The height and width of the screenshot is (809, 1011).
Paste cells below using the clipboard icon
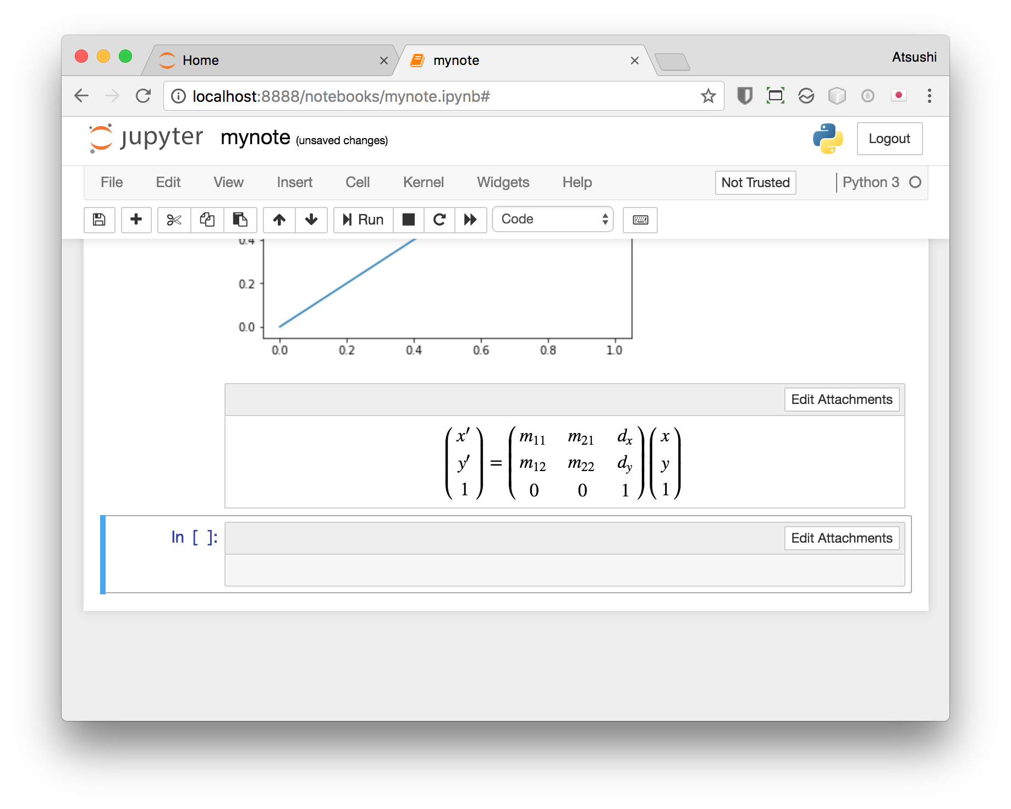[x=240, y=220]
